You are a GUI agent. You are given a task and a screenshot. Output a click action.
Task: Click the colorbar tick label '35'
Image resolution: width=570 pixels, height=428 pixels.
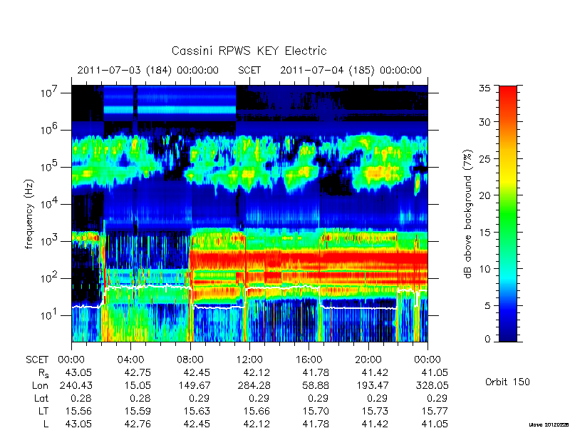(485, 88)
